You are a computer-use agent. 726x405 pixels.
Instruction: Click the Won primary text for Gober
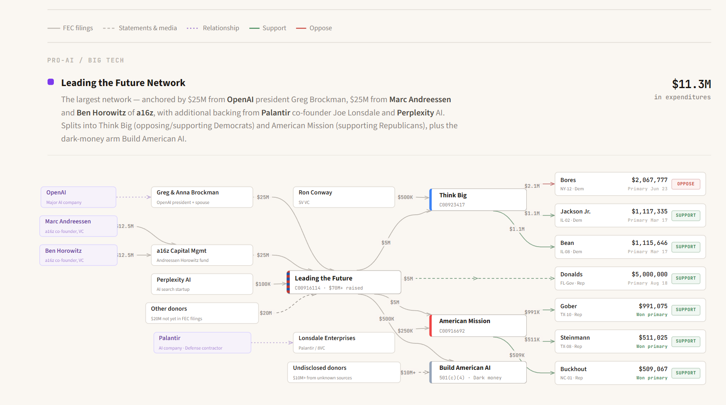point(652,315)
